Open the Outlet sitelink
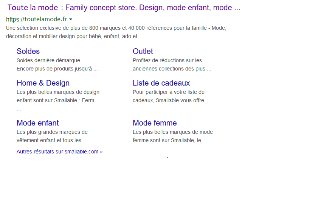335x213 pixels. [x=143, y=51]
